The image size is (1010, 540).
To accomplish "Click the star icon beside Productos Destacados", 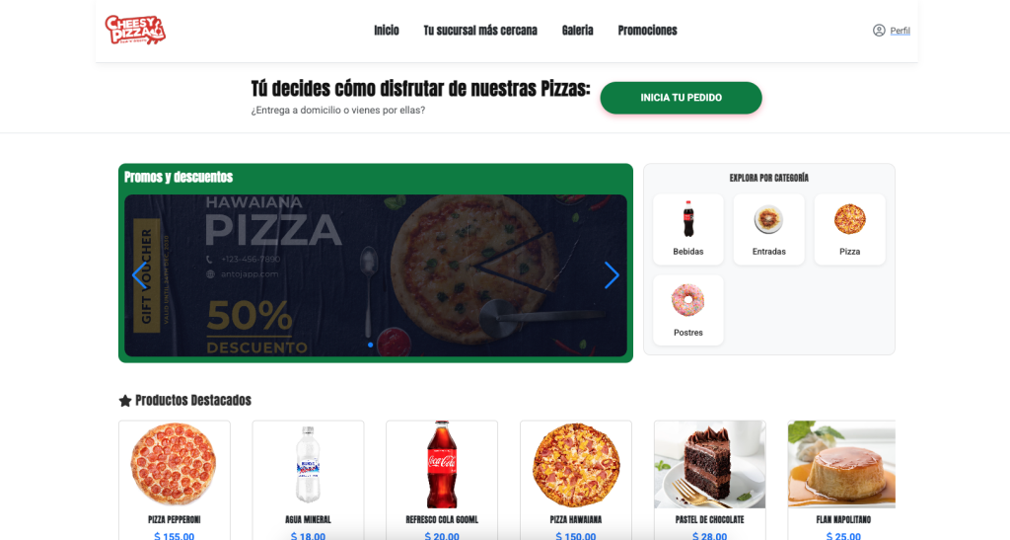I will (x=125, y=401).
